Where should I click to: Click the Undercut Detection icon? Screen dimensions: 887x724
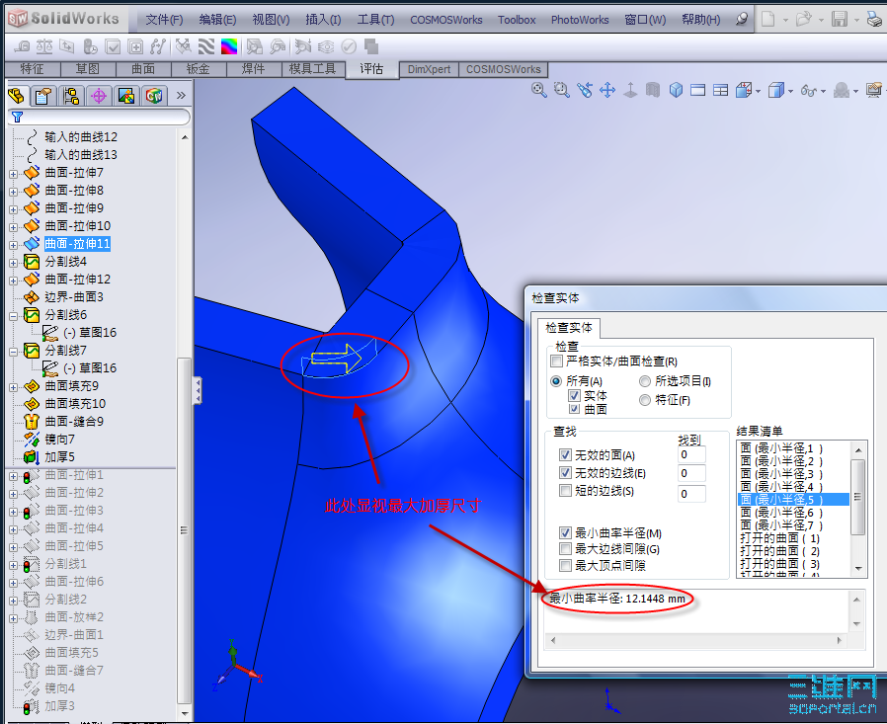[278, 47]
